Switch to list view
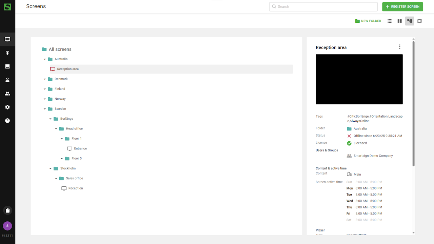Viewport: 434px width, 244px height. click(x=390, y=21)
